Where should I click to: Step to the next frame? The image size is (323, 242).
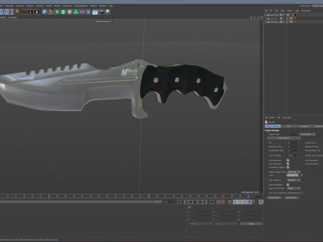tap(200, 202)
